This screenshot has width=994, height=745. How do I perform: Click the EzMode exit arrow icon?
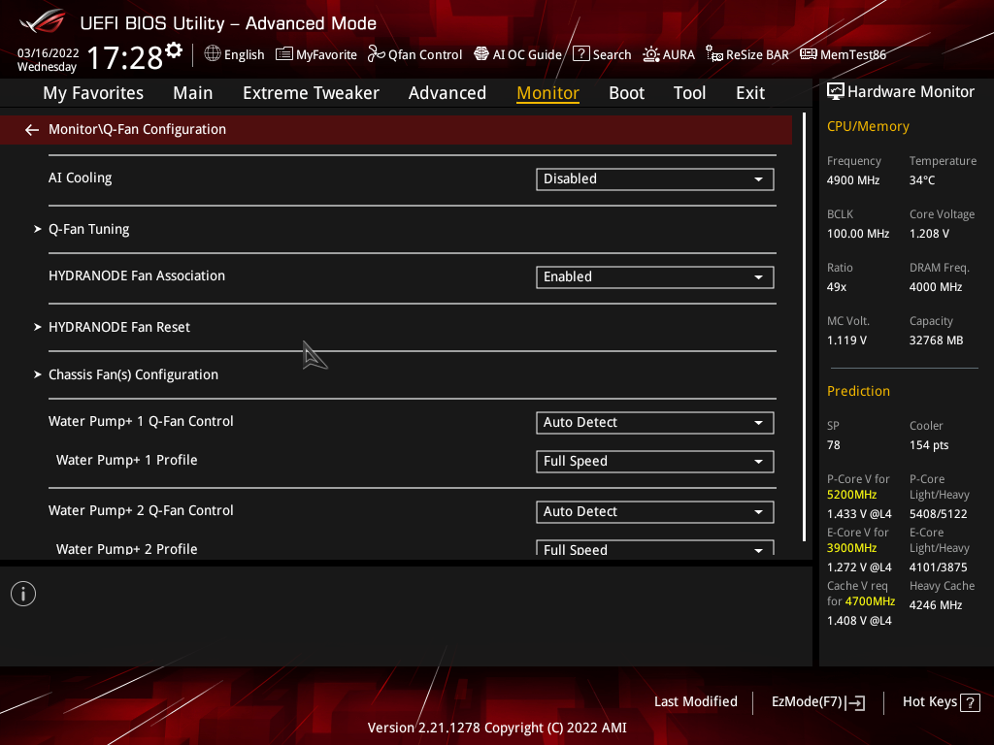(x=856, y=702)
